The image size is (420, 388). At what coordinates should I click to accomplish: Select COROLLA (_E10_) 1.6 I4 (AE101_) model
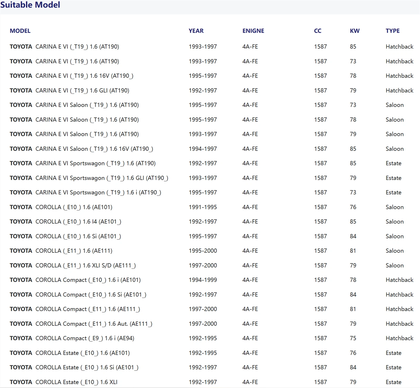click(65, 222)
